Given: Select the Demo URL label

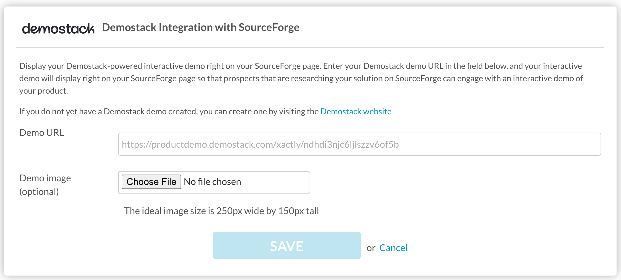Looking at the screenshot, I should click(x=41, y=133).
